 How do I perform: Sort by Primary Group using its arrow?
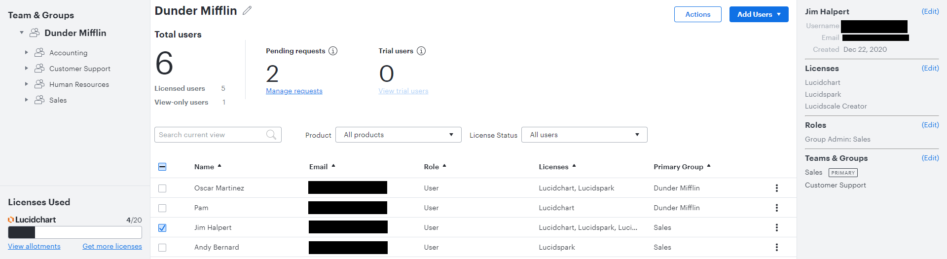[x=709, y=166]
